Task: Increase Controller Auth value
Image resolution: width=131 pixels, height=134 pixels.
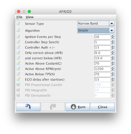Action: pos(112,46)
